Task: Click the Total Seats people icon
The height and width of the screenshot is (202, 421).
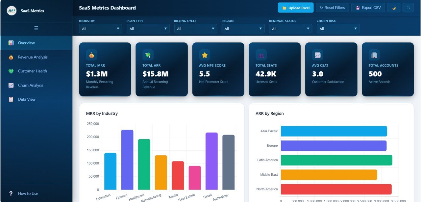Action: click(260, 55)
